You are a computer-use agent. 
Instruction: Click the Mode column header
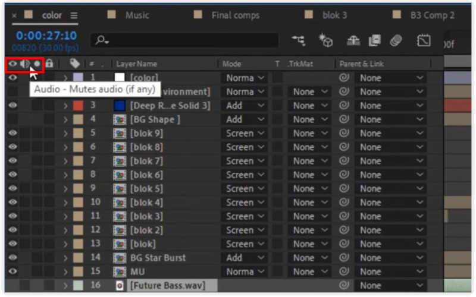[231, 64]
